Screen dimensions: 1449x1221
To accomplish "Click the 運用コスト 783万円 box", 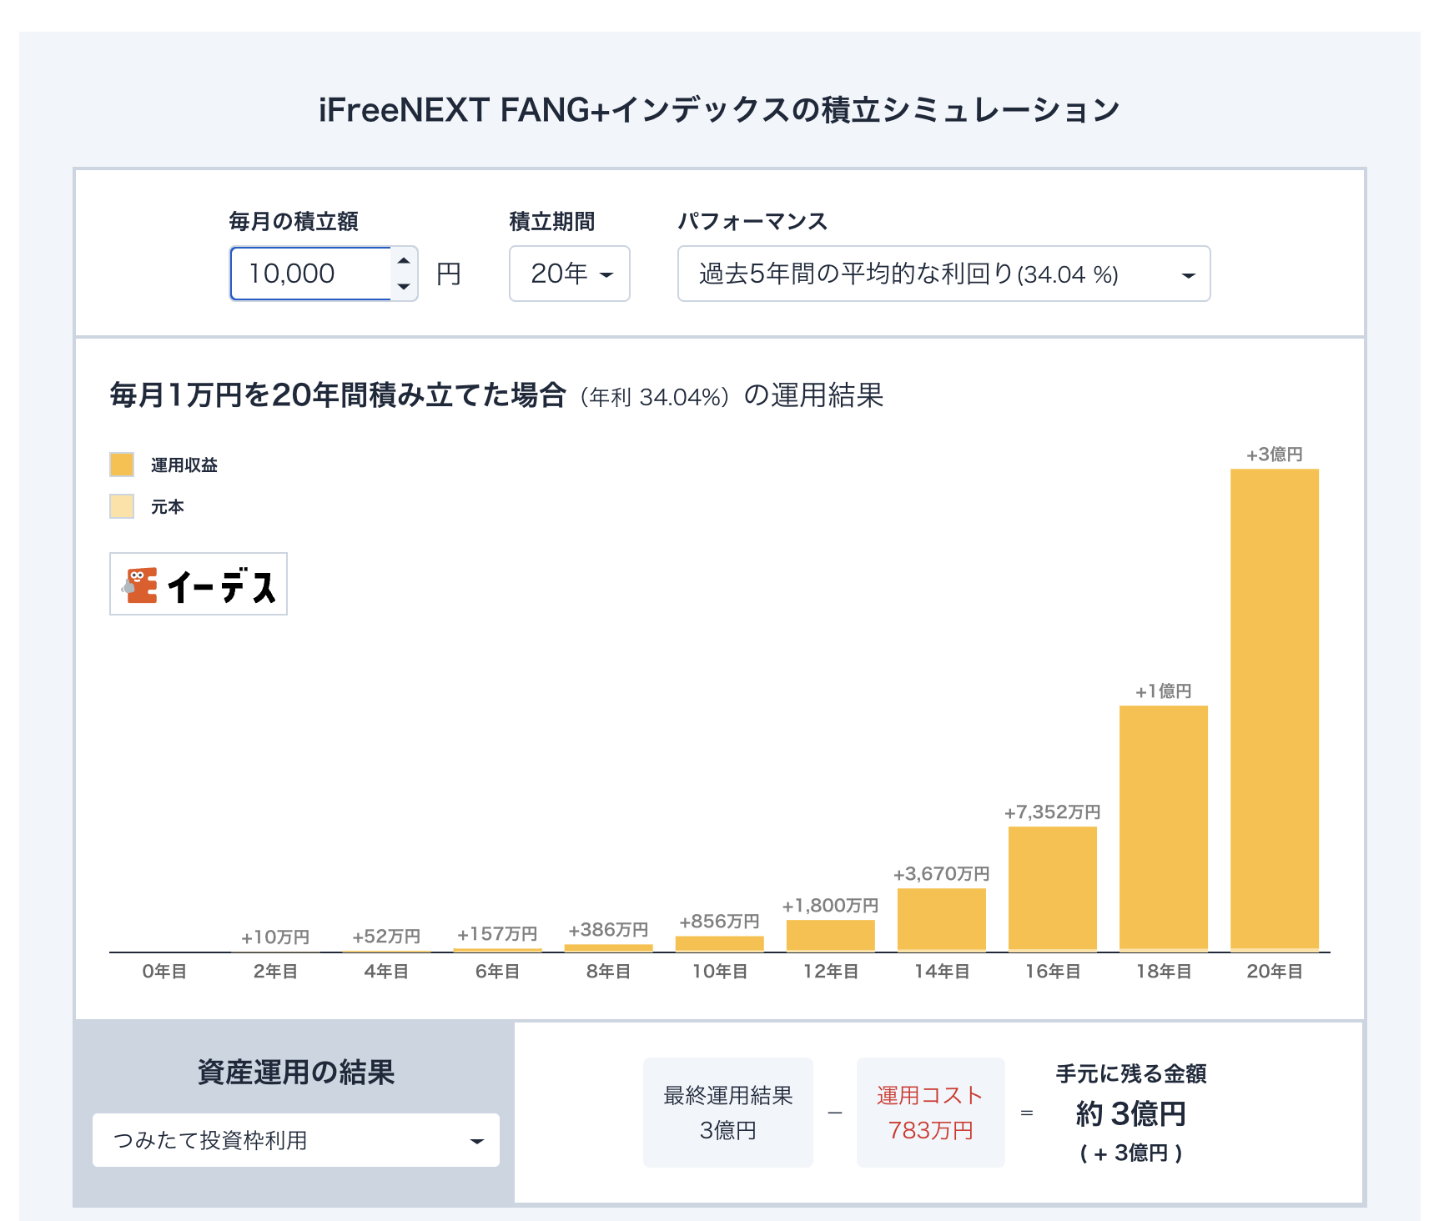I will pos(931,1113).
